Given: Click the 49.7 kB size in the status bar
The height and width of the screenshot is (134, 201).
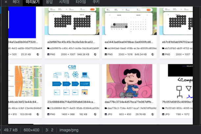Looking at the screenshot, I should click(x=11, y=130).
